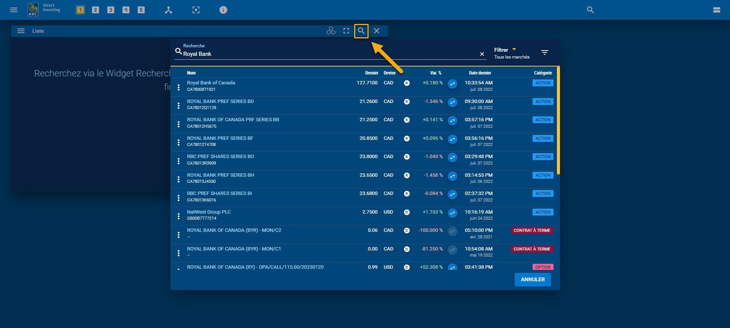Open the information icon in top bar
The image size is (730, 328).
[223, 10]
